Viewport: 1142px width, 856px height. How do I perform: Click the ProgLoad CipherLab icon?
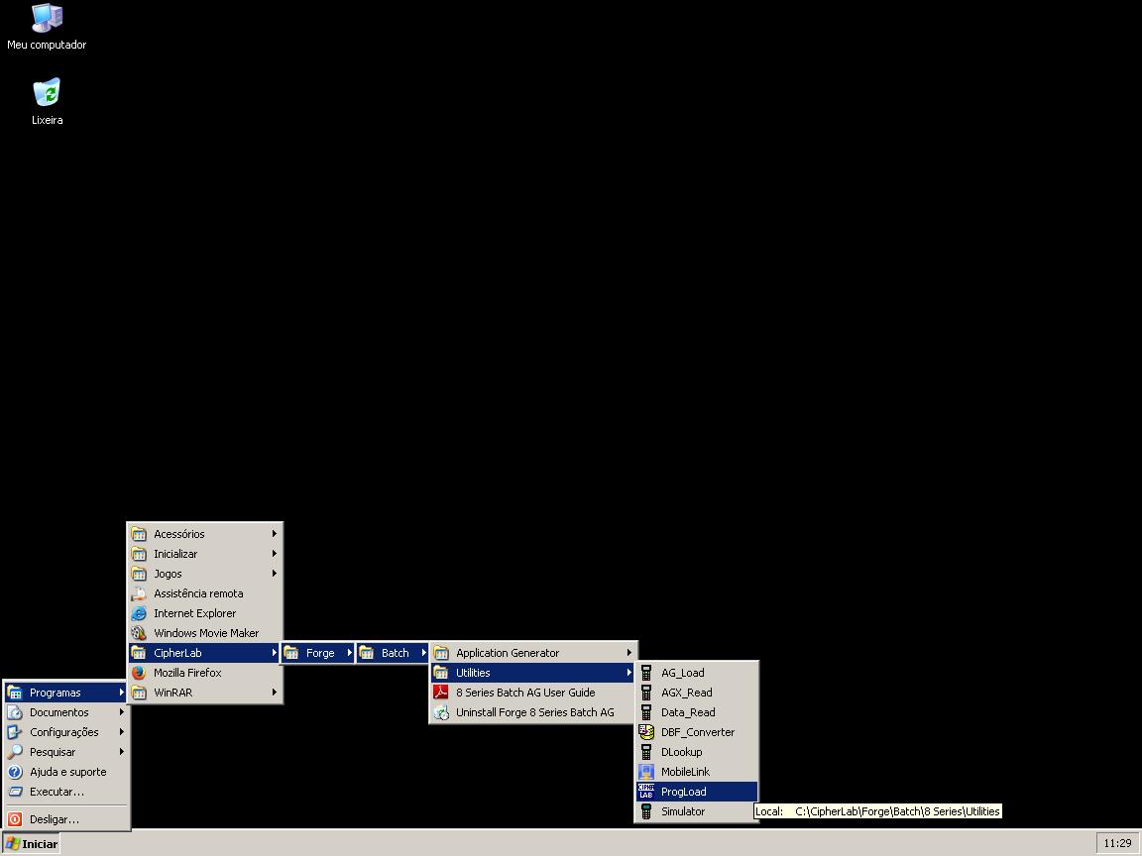[x=646, y=792]
